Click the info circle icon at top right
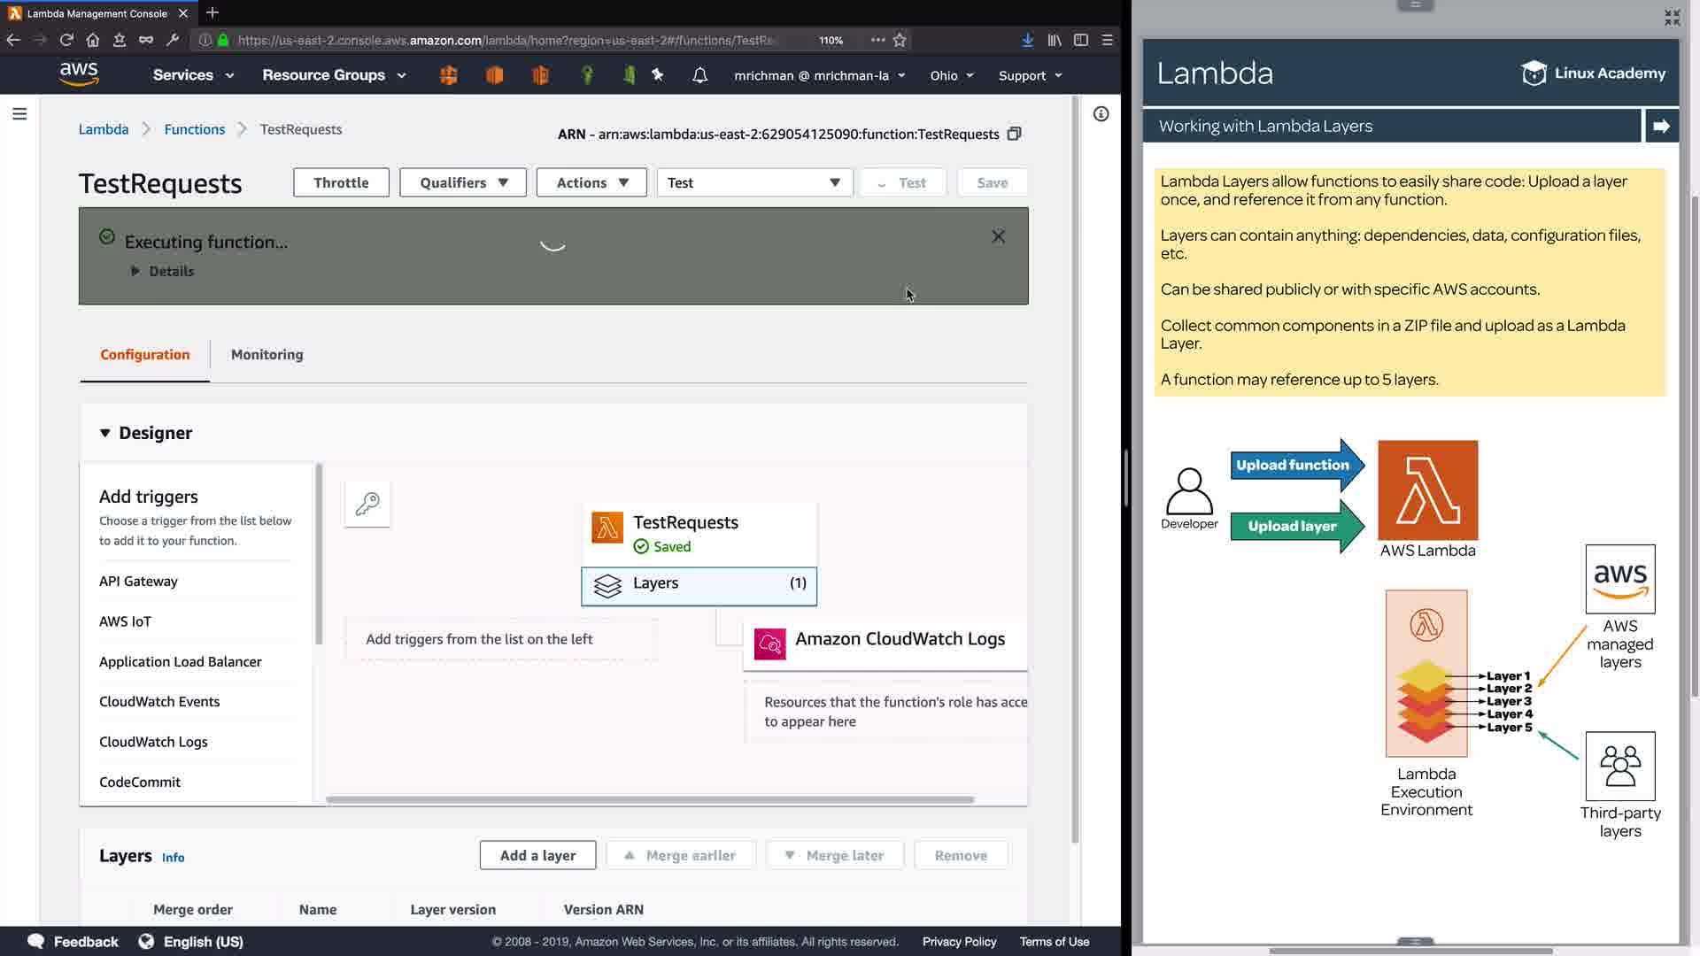The image size is (1700, 956). (x=1101, y=113)
